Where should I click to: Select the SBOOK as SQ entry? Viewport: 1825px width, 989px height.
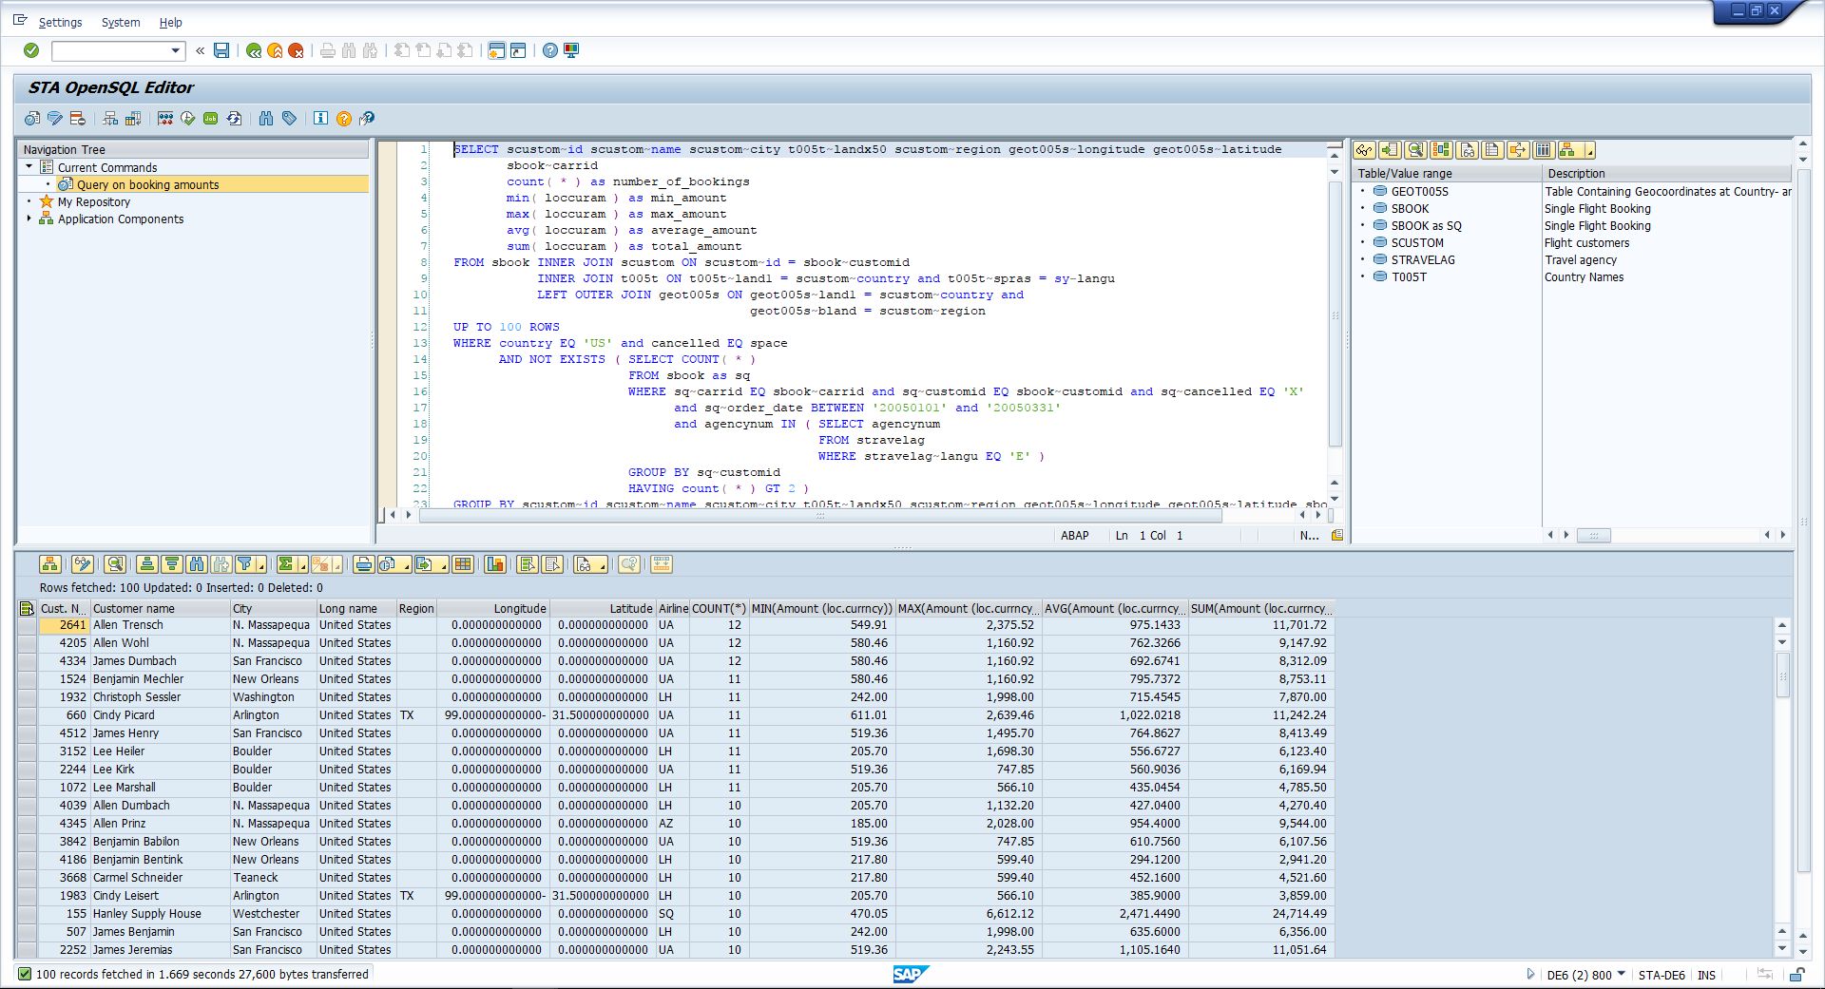[x=1426, y=225]
